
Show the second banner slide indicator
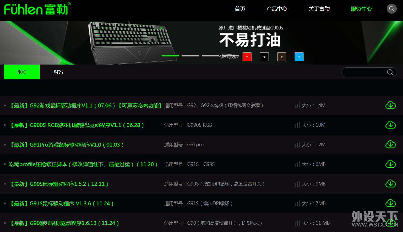[190, 56]
